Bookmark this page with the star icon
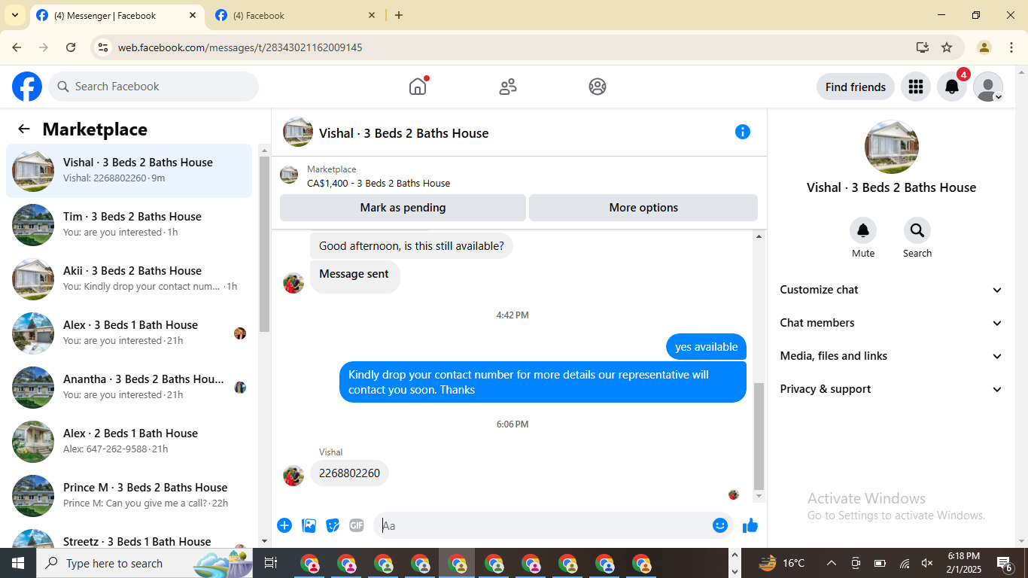Image resolution: width=1028 pixels, height=578 pixels. (x=947, y=47)
